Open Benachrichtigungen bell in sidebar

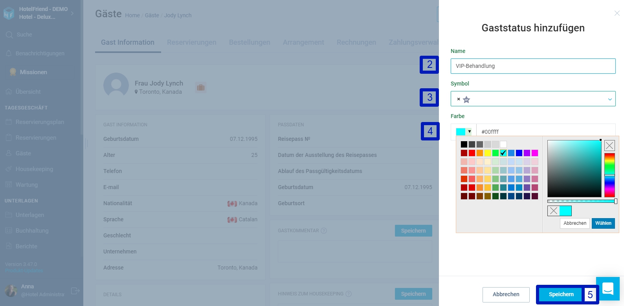9,53
